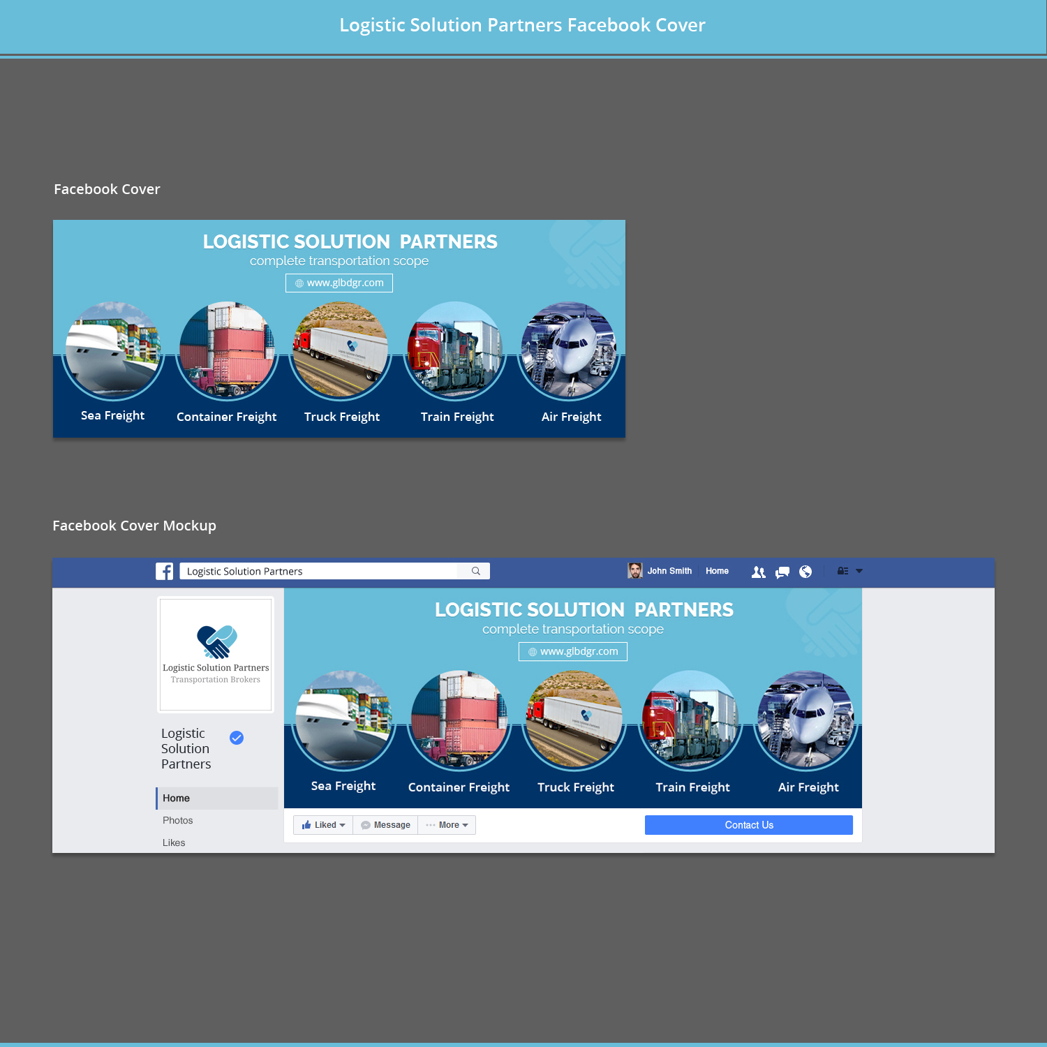Click the ship photo in the standalone cover
Viewport: 1047px width, 1047px height.
[x=113, y=350]
